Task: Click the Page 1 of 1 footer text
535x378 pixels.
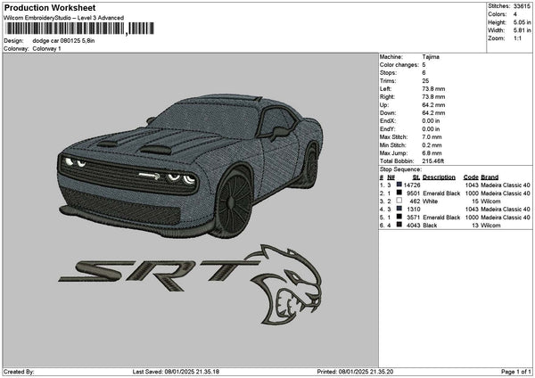Action: click(x=514, y=371)
